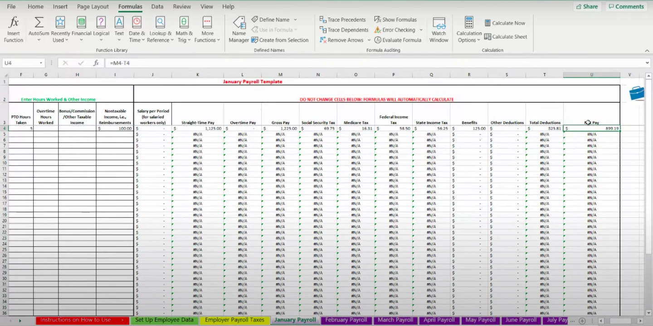Expand the formula bar
The height and width of the screenshot is (326, 653).
(647, 63)
